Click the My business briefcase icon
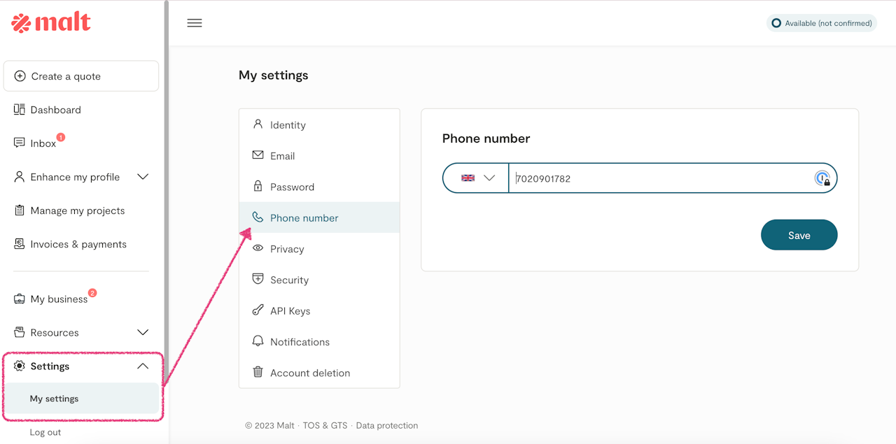Image resolution: width=896 pixels, height=444 pixels. click(x=20, y=299)
